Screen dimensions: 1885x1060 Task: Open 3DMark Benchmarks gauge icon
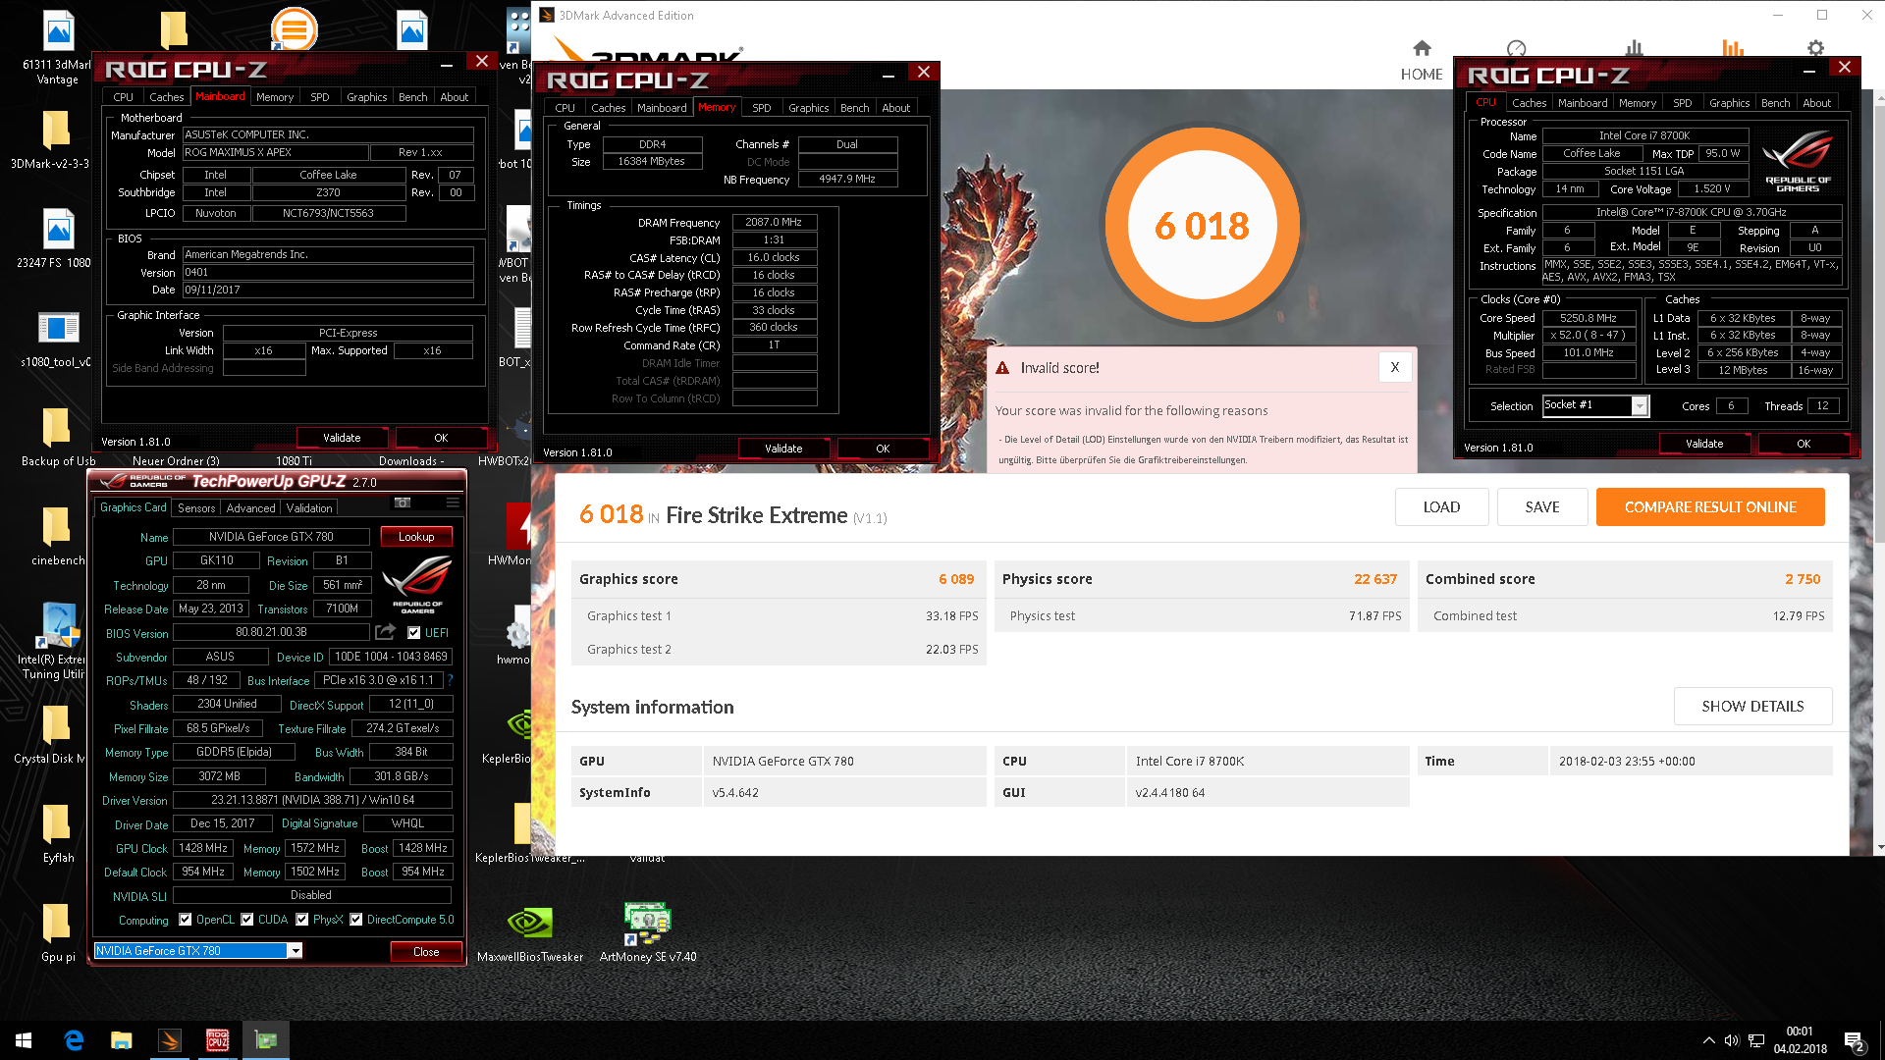(x=1517, y=48)
